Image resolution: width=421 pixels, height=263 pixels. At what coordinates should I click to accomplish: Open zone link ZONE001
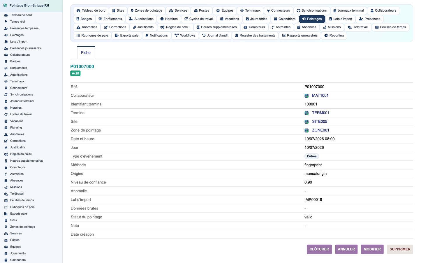320,130
